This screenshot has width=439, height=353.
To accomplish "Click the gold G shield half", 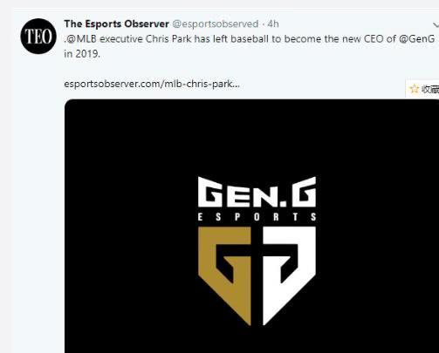I will tap(224, 275).
